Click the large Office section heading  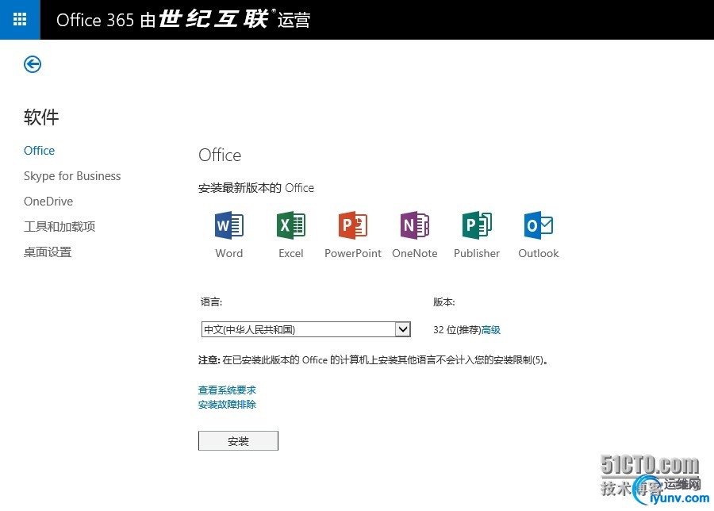pyautogui.click(x=220, y=156)
